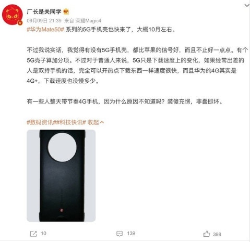The height and width of the screenshot is (242, 250).
Task: Click the member badge icon beside username
Action: tap(66, 11)
